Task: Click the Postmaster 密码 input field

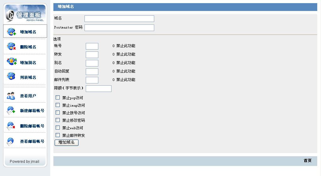Action: coord(119,28)
